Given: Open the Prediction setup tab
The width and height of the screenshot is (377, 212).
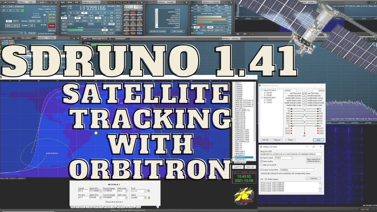Looking at the screenshot, I should (110, 207).
